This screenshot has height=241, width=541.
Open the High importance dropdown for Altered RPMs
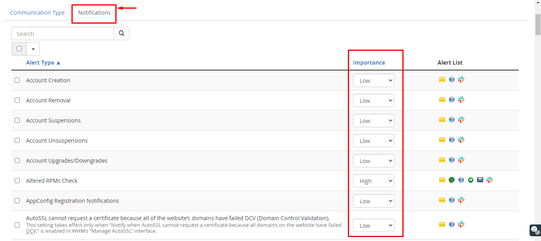tap(374, 181)
